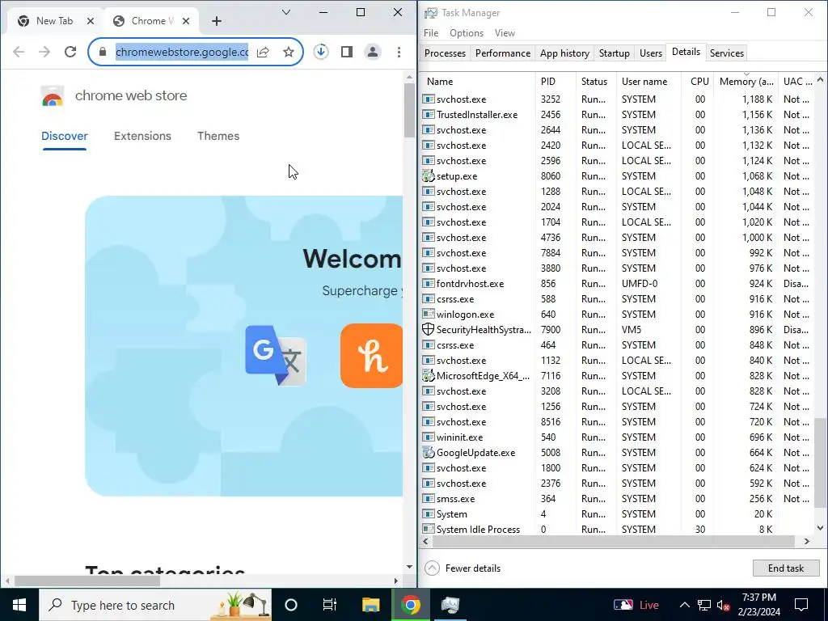Sort by the User name column header
This screenshot has width=828, height=621.
coord(648,82)
